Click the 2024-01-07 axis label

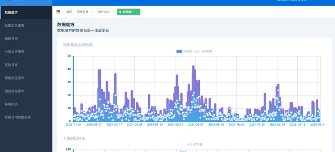pyautogui.click(x=94, y=125)
